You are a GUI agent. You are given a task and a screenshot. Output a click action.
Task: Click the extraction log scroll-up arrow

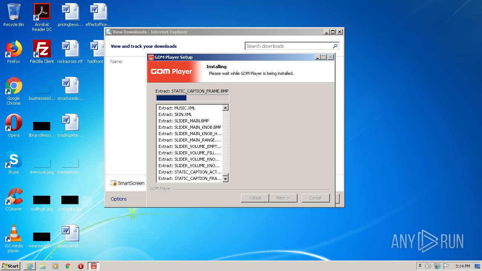pyautogui.click(x=226, y=108)
